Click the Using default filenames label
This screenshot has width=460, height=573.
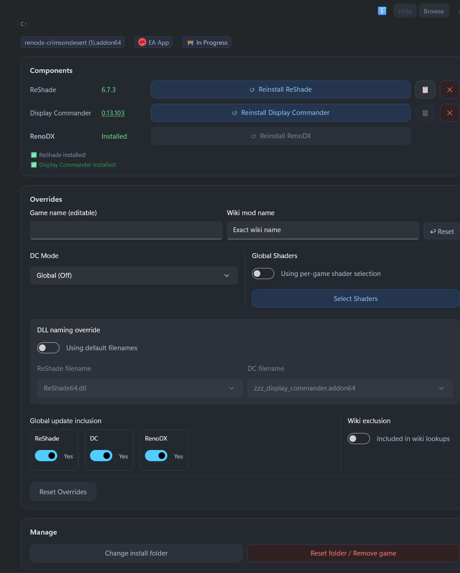[102, 348]
